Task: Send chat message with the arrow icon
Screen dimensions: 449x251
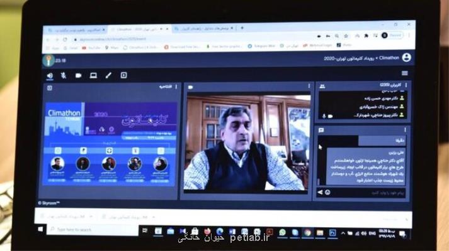Action: (320, 193)
